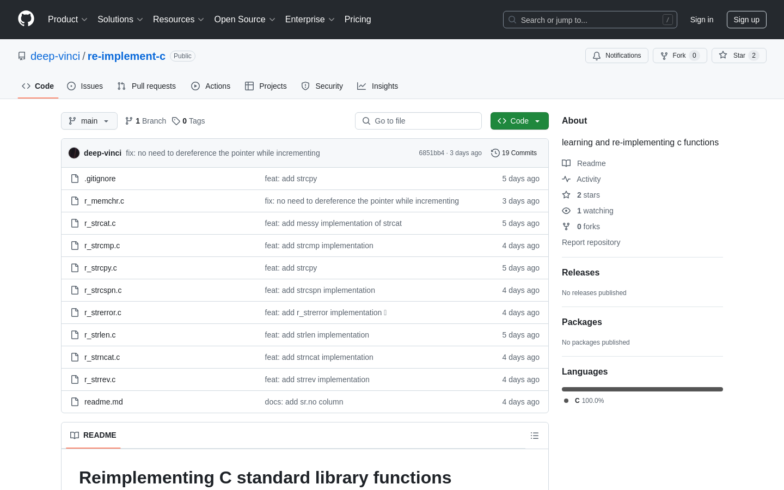Viewport: 784px width, 490px height.
Task: Select the fork icon beside 0 forks
Action: pos(566,226)
